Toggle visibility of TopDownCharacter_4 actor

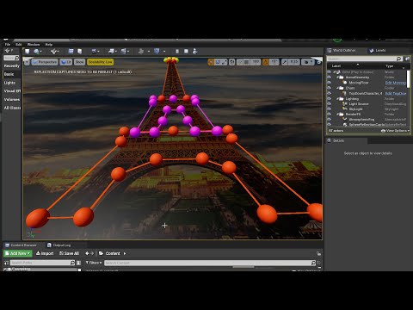329,93
